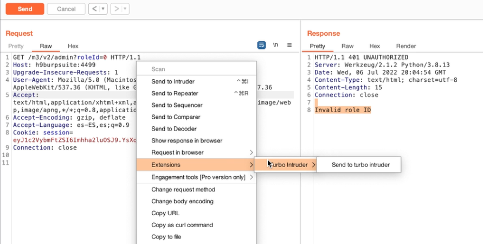The height and width of the screenshot is (244, 483).
Task: Click HTTP/1.1 401 UNAUTHORIZED status line
Action: [362, 57]
